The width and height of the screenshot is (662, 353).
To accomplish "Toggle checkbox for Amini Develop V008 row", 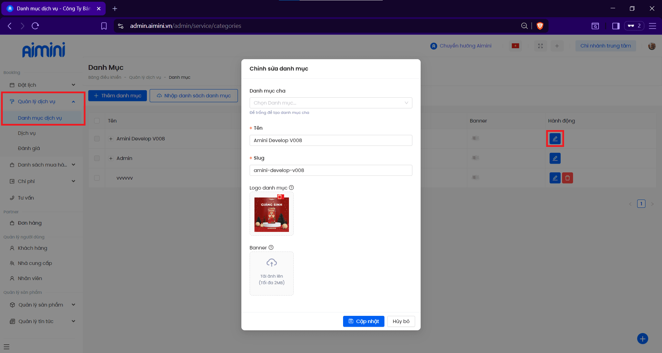I will [x=97, y=139].
